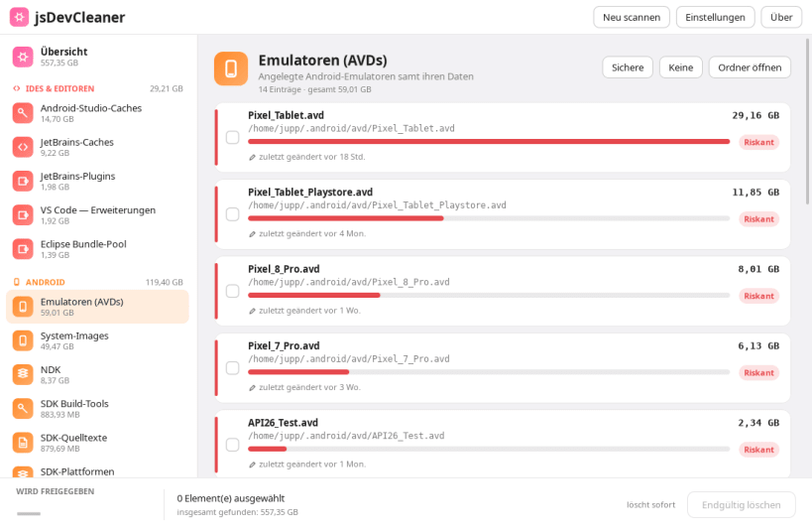Select the Android-Studio-Caches icon
812x532 pixels.
click(23, 113)
